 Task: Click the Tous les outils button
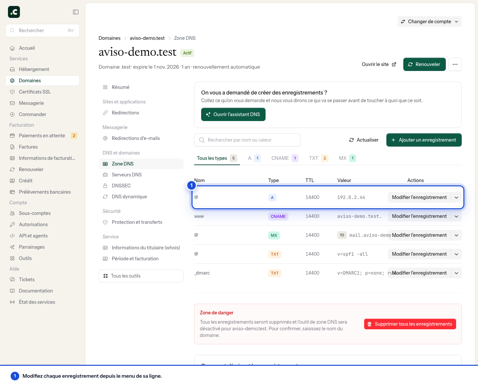[141, 276]
